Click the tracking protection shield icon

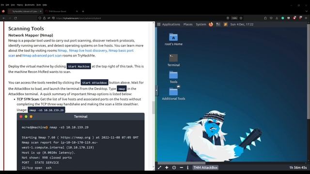40,18
